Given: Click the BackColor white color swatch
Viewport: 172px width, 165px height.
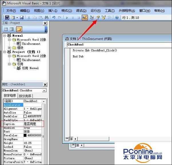Looking at the screenshot, I should pyautogui.click(x=25, y=116).
